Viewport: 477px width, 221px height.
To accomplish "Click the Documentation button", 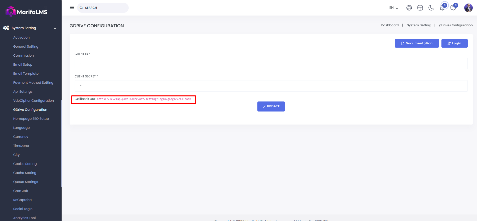I will tap(417, 43).
